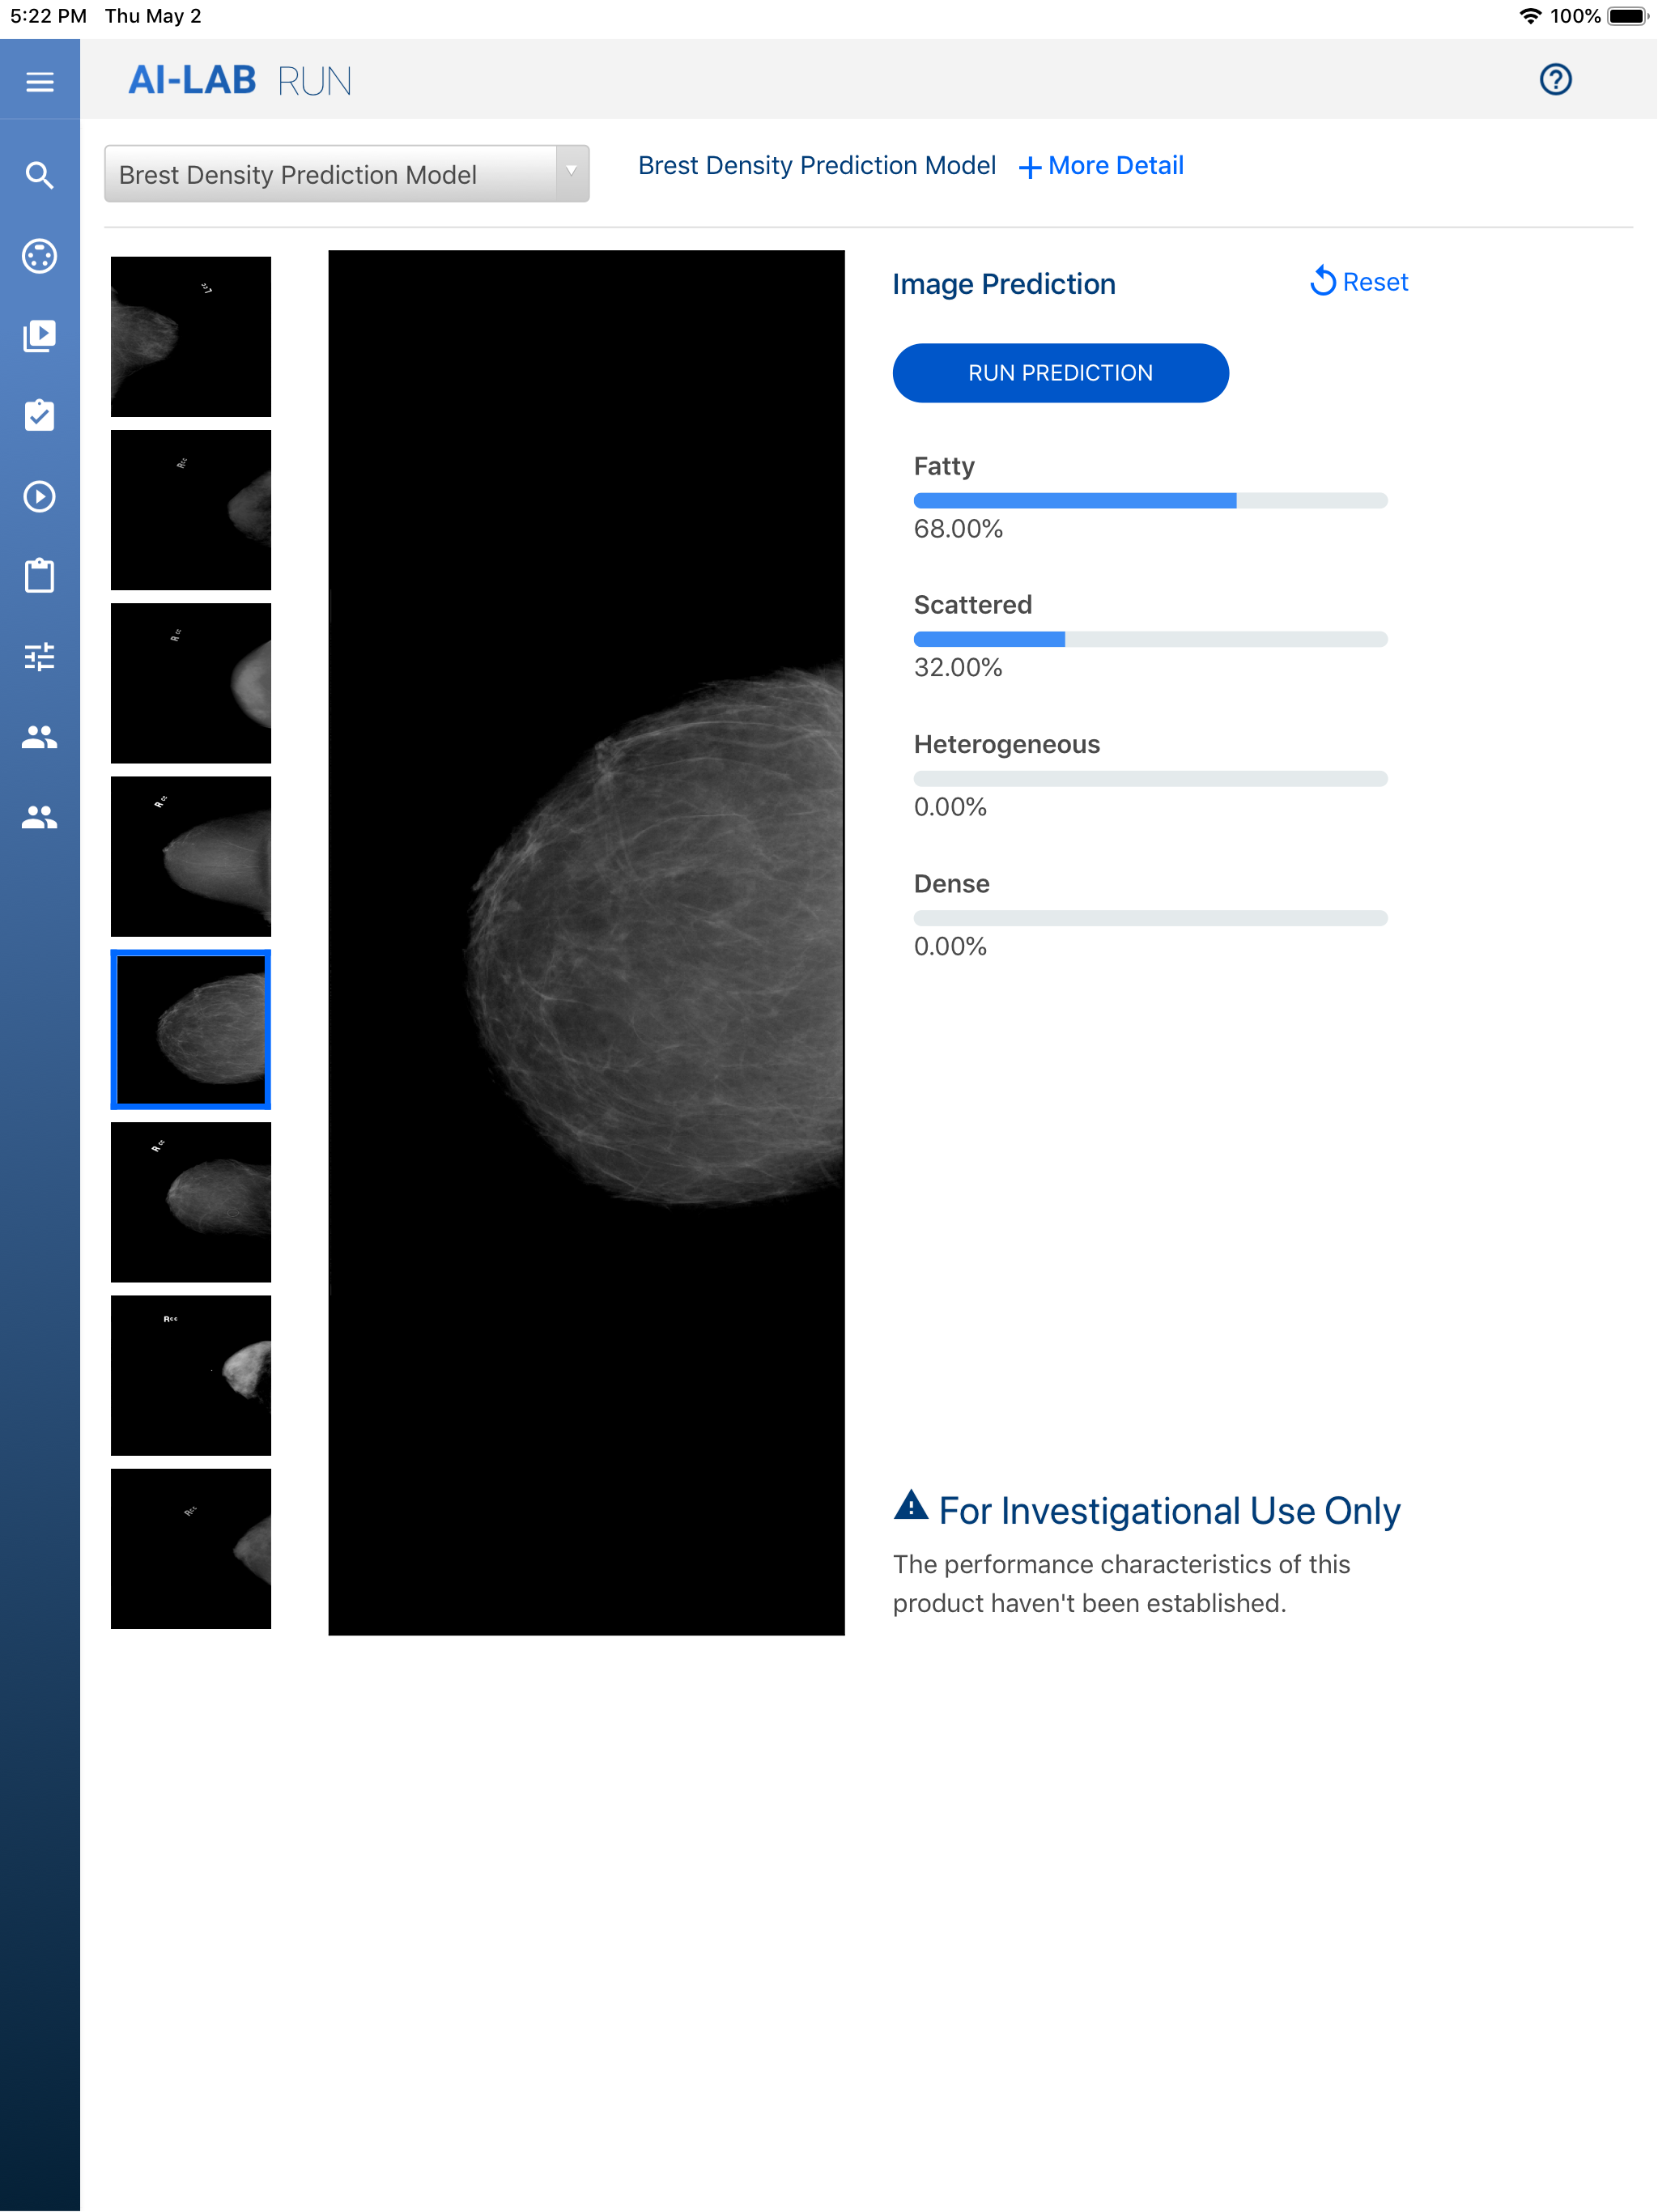Open the upper people group sidebar icon
The height and width of the screenshot is (2212, 1658).
(x=40, y=737)
